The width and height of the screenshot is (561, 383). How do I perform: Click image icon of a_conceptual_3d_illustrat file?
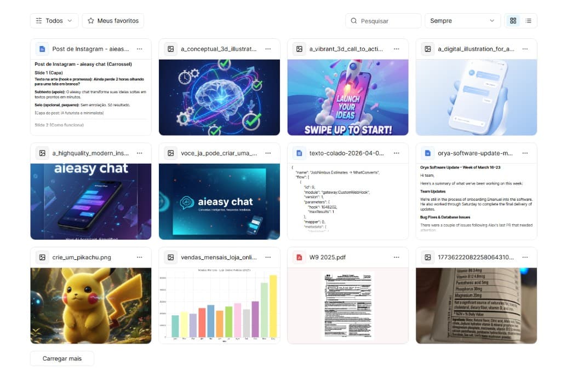(x=171, y=49)
